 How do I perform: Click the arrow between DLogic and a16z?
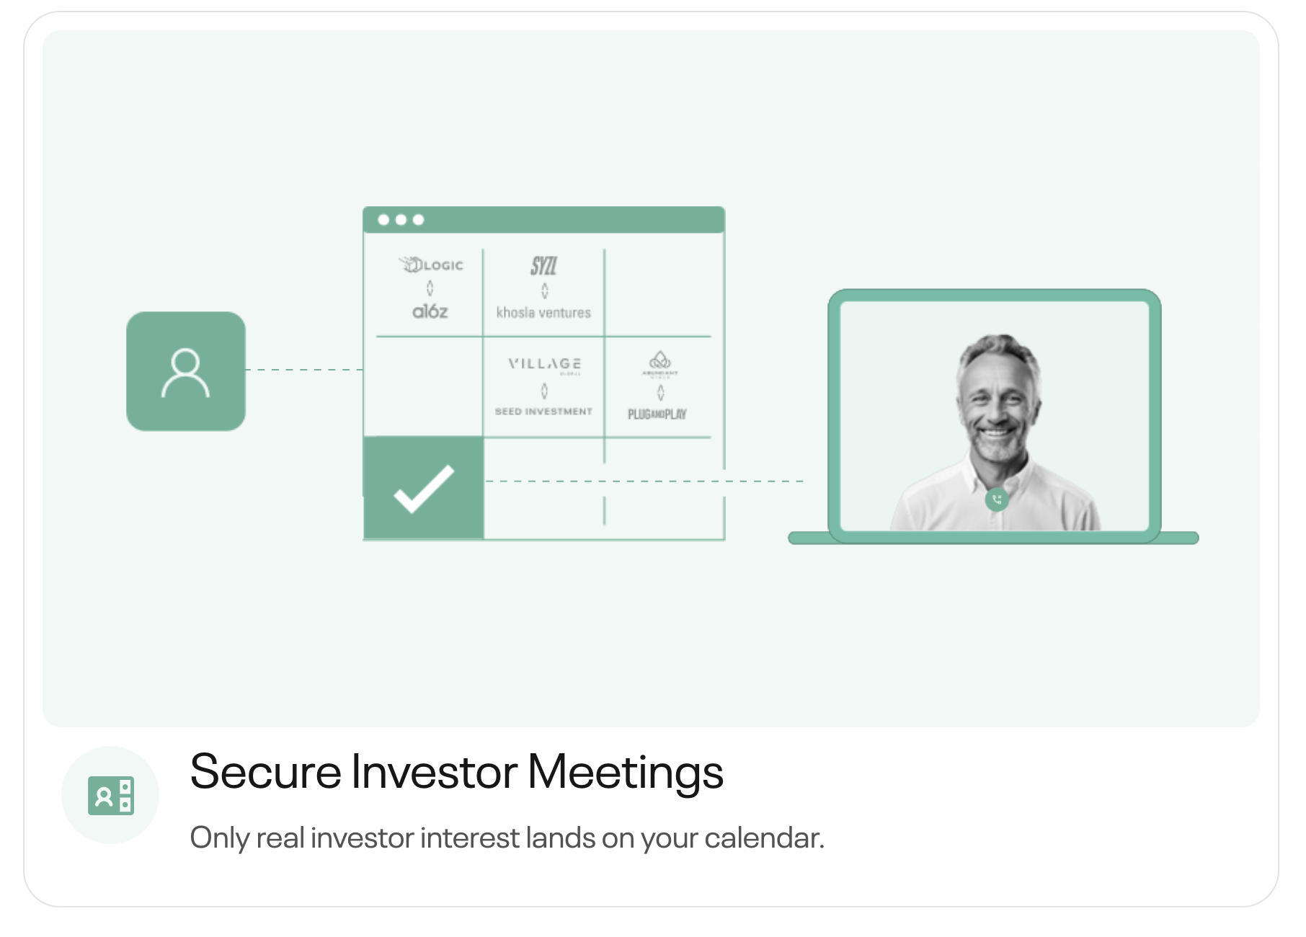pyautogui.click(x=430, y=288)
